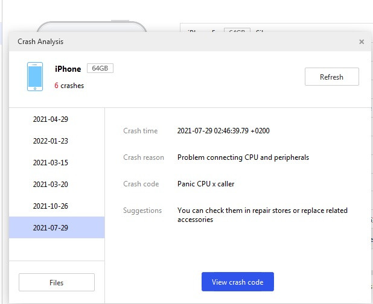
Task: Click the red 6 crashes count
Action: 57,86
